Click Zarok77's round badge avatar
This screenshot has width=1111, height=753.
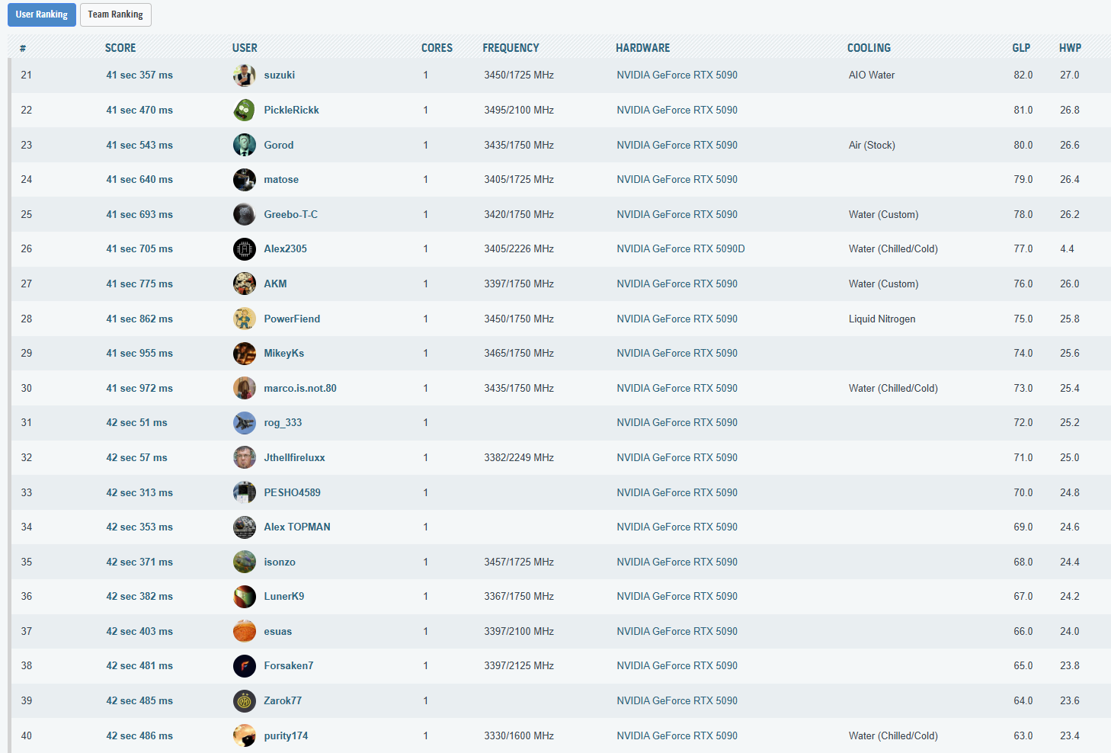point(244,701)
